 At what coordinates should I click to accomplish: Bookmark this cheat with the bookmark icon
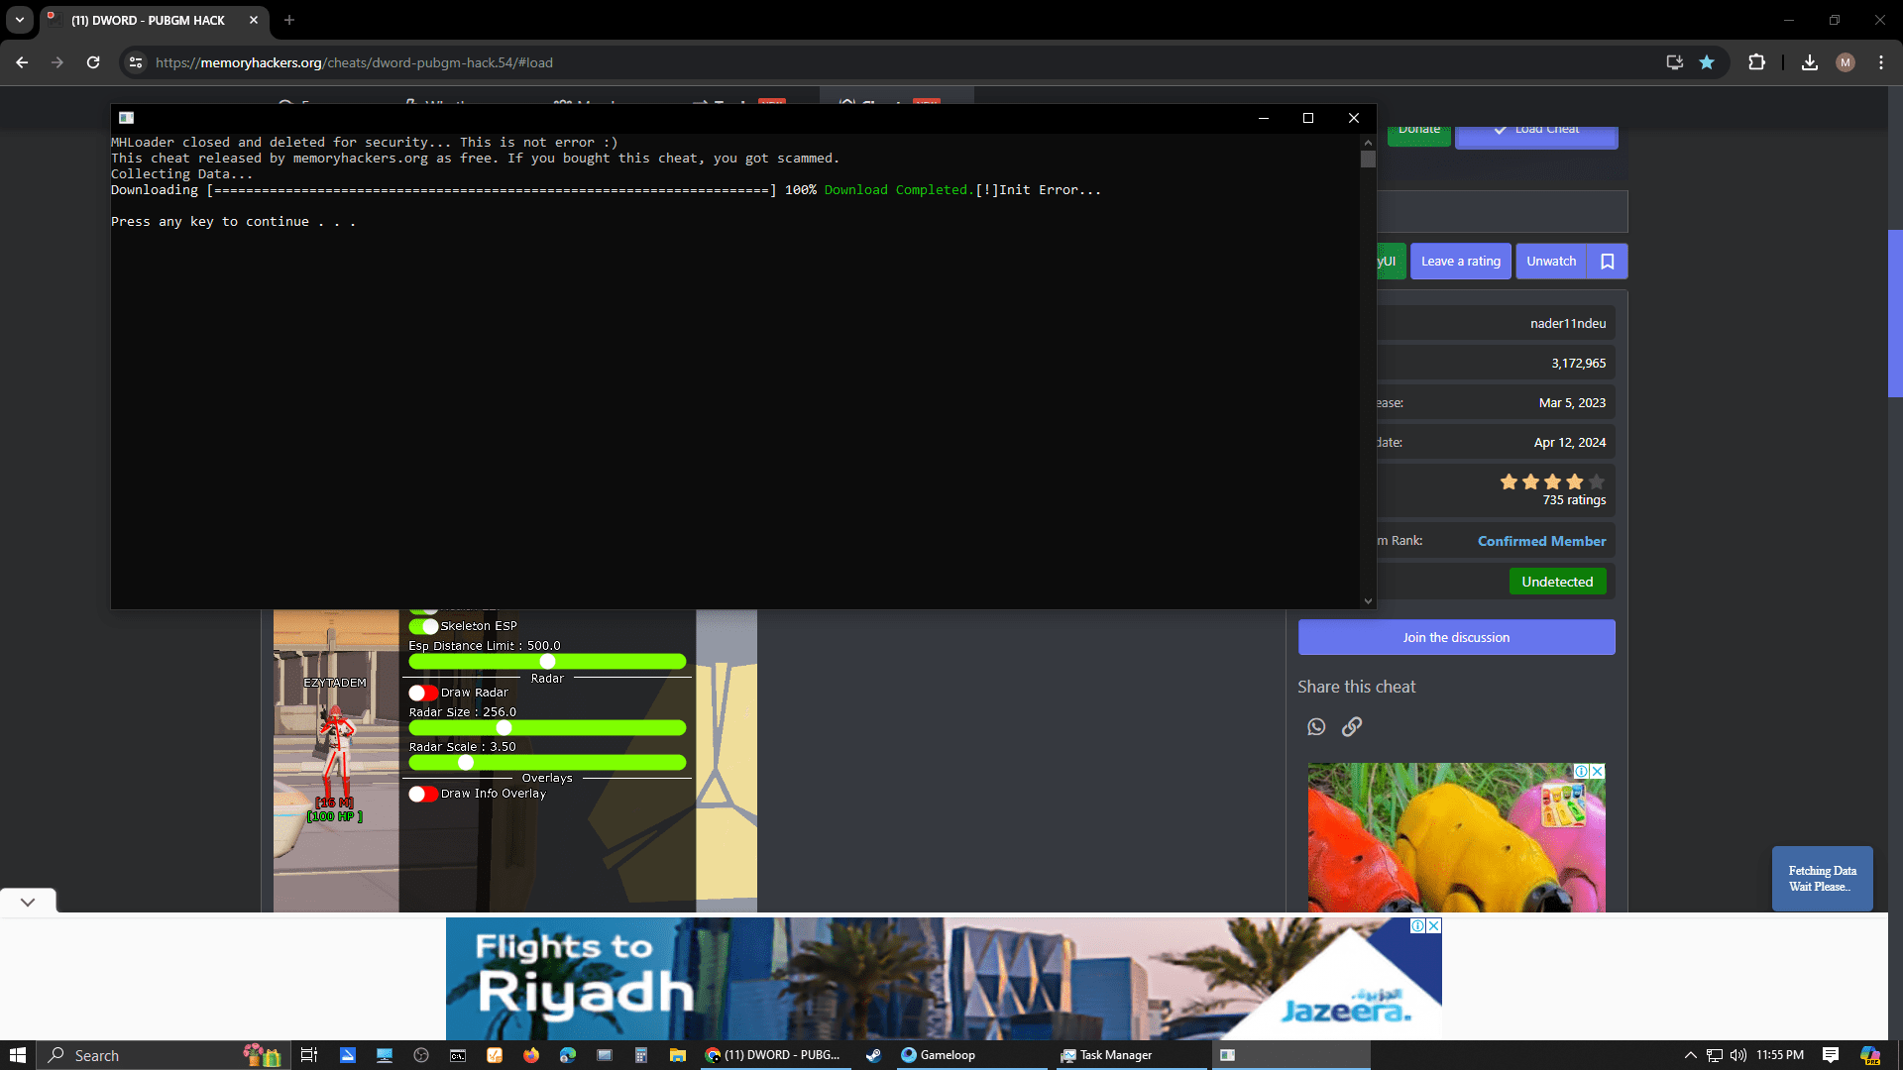pos(1608,262)
